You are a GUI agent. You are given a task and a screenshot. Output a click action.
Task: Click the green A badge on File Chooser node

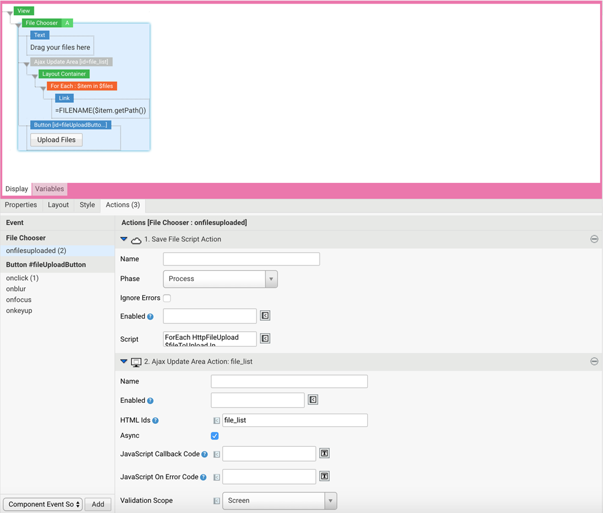[x=66, y=22]
